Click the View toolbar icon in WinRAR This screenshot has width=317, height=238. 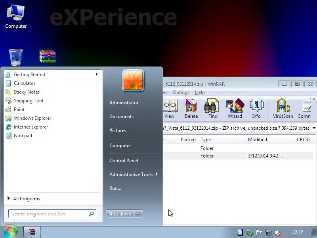click(170, 109)
